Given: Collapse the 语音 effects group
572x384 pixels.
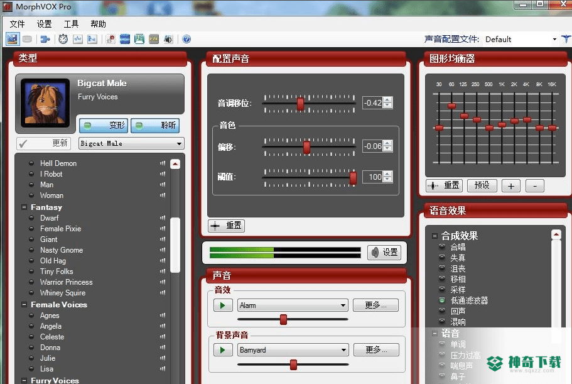Looking at the screenshot, I should coord(434,333).
